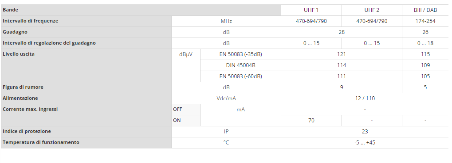Select the 12 / 110 power supply cell
This screenshot has width=452, height=163.
point(365,99)
